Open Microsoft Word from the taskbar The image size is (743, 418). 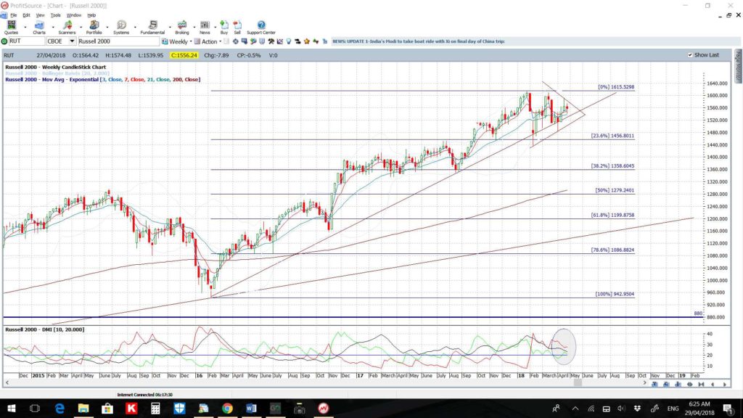[251, 409]
